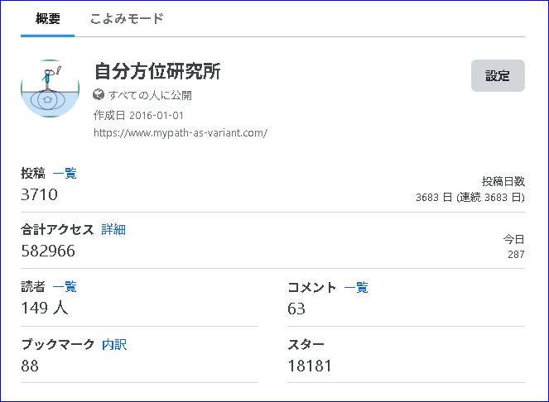This screenshot has width=549, height=402.
Task: Click the star count 18181
Action: click(310, 366)
